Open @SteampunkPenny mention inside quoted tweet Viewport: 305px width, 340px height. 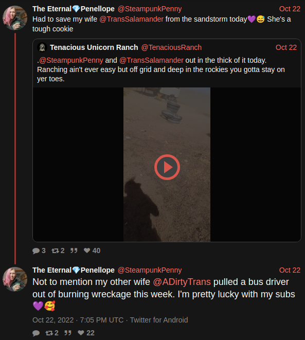pyautogui.click(x=71, y=60)
